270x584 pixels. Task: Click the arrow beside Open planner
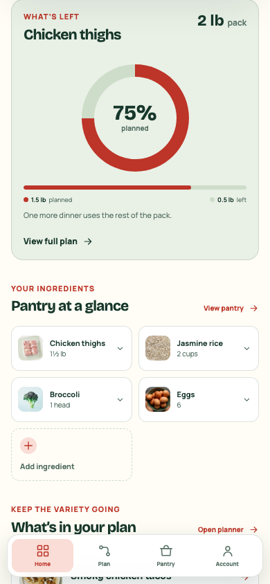point(253,529)
